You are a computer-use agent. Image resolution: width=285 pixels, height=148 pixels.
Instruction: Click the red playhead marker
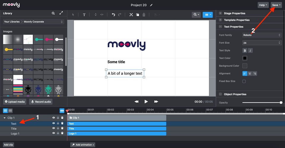[67, 111]
